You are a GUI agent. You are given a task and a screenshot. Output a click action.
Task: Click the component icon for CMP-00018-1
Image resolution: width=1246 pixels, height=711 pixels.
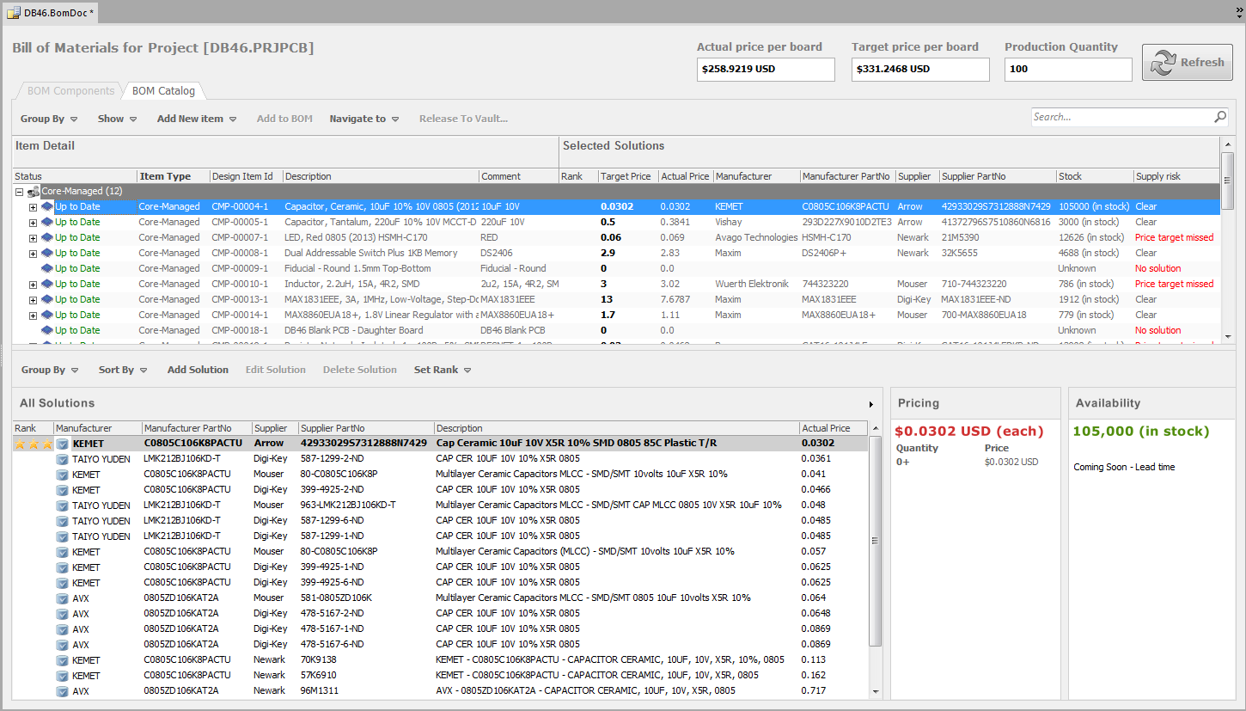point(47,330)
